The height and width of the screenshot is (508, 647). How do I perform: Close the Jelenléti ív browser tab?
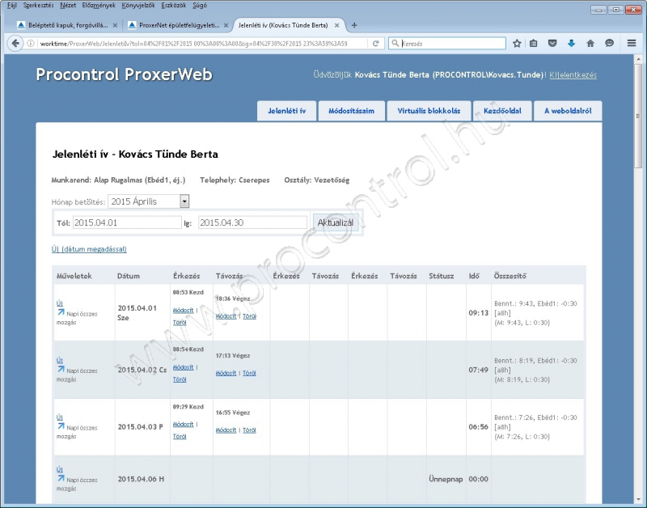coord(337,25)
